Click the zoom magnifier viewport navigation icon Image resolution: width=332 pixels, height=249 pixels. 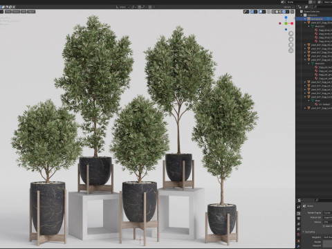click(x=291, y=34)
